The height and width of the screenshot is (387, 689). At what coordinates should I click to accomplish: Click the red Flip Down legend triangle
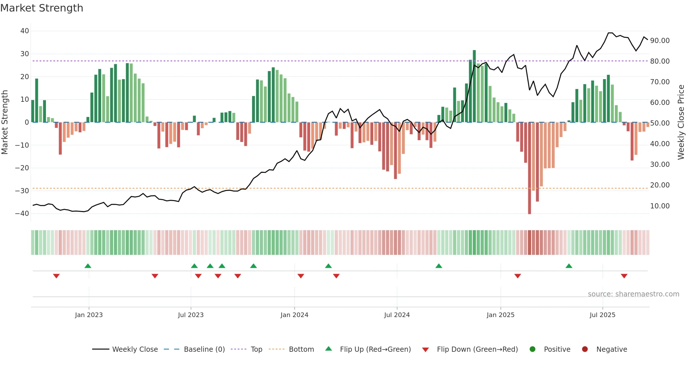pos(425,349)
